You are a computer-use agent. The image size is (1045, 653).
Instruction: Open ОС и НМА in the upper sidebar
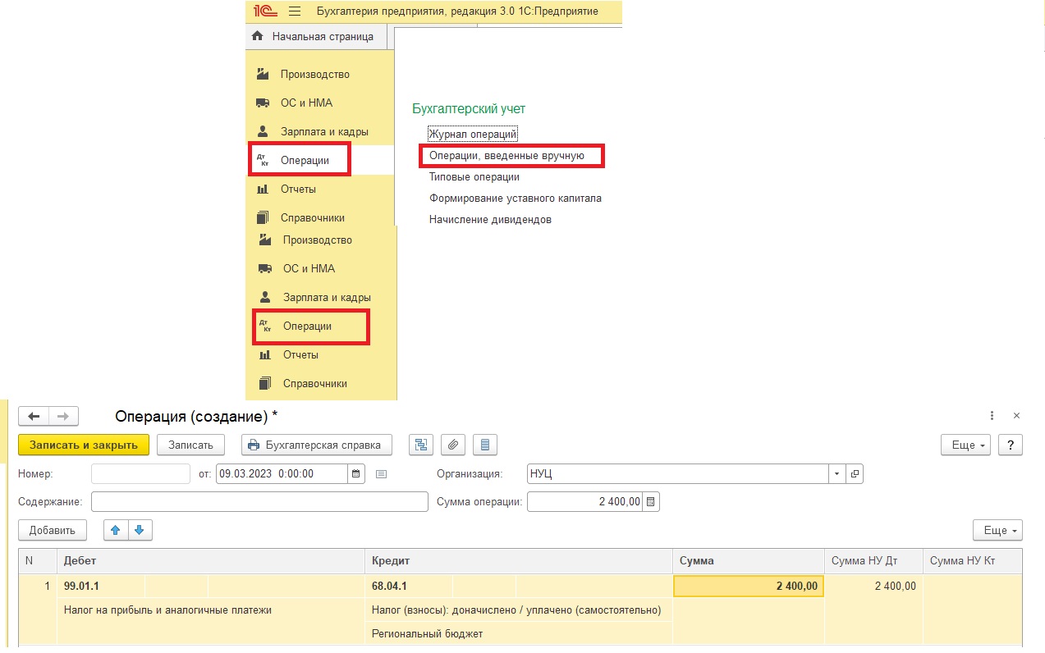(306, 103)
